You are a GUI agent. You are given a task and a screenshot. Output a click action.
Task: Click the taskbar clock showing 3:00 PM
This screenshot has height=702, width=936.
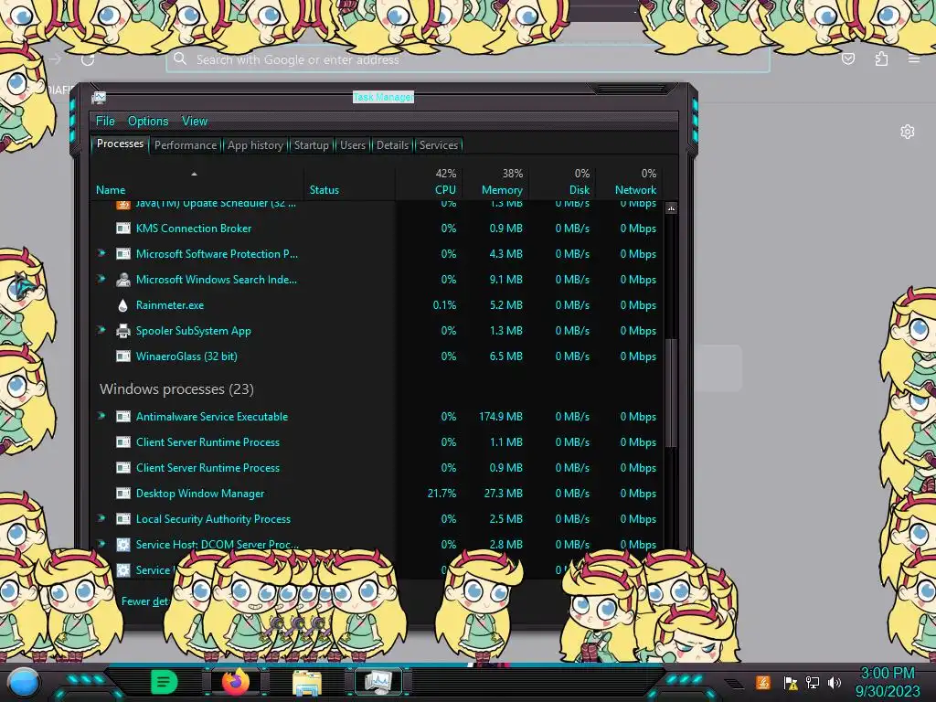tap(887, 682)
